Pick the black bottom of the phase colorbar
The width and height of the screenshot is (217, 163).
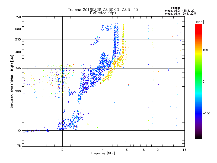199,137
